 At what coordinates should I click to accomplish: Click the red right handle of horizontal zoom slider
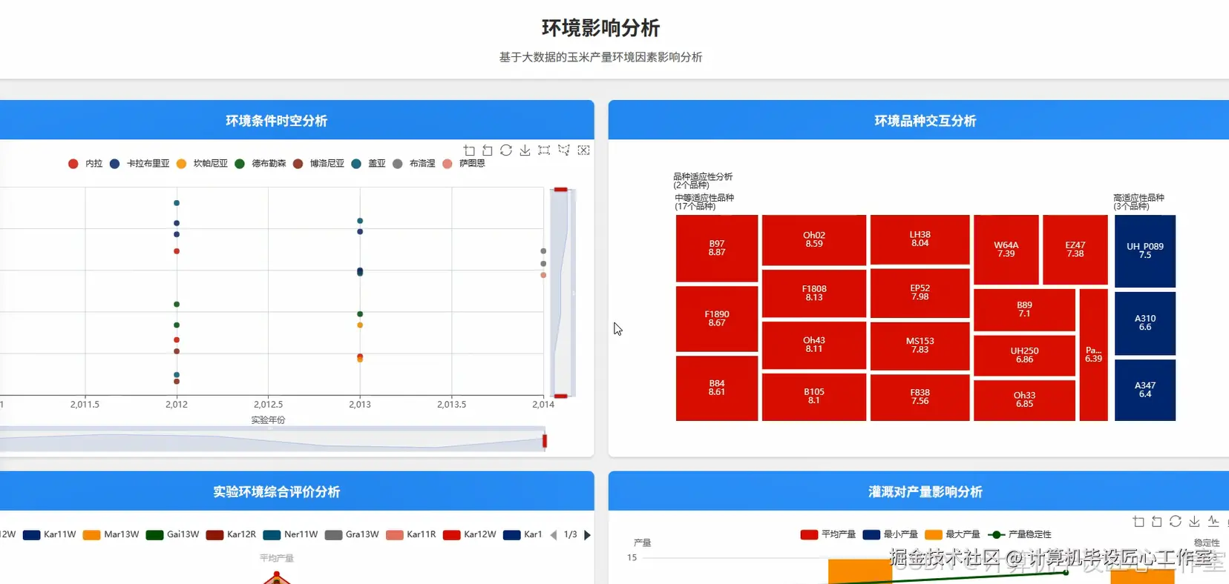(x=545, y=442)
